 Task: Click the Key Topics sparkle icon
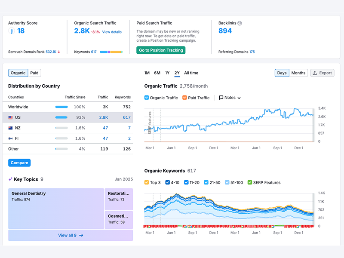coord(10,179)
